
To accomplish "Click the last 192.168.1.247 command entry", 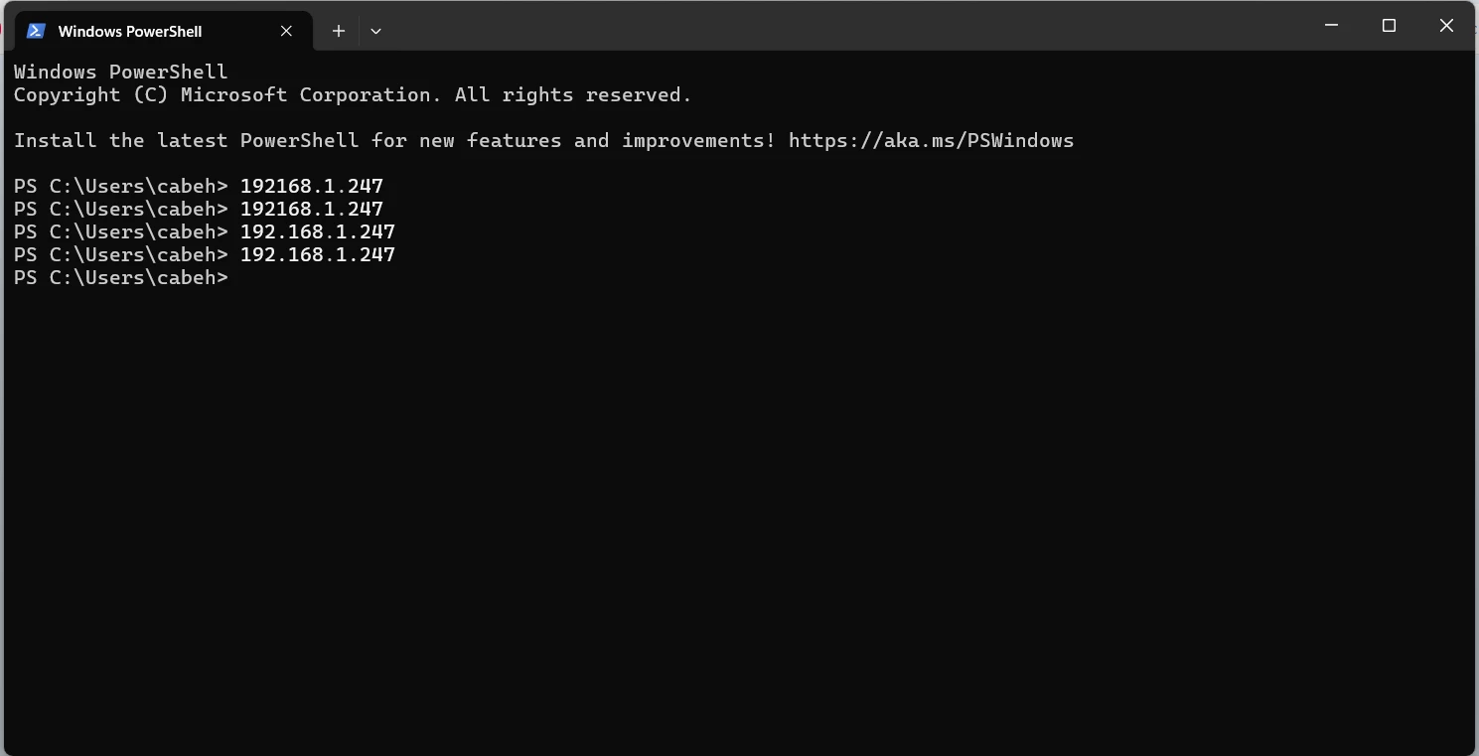I will (x=317, y=254).
